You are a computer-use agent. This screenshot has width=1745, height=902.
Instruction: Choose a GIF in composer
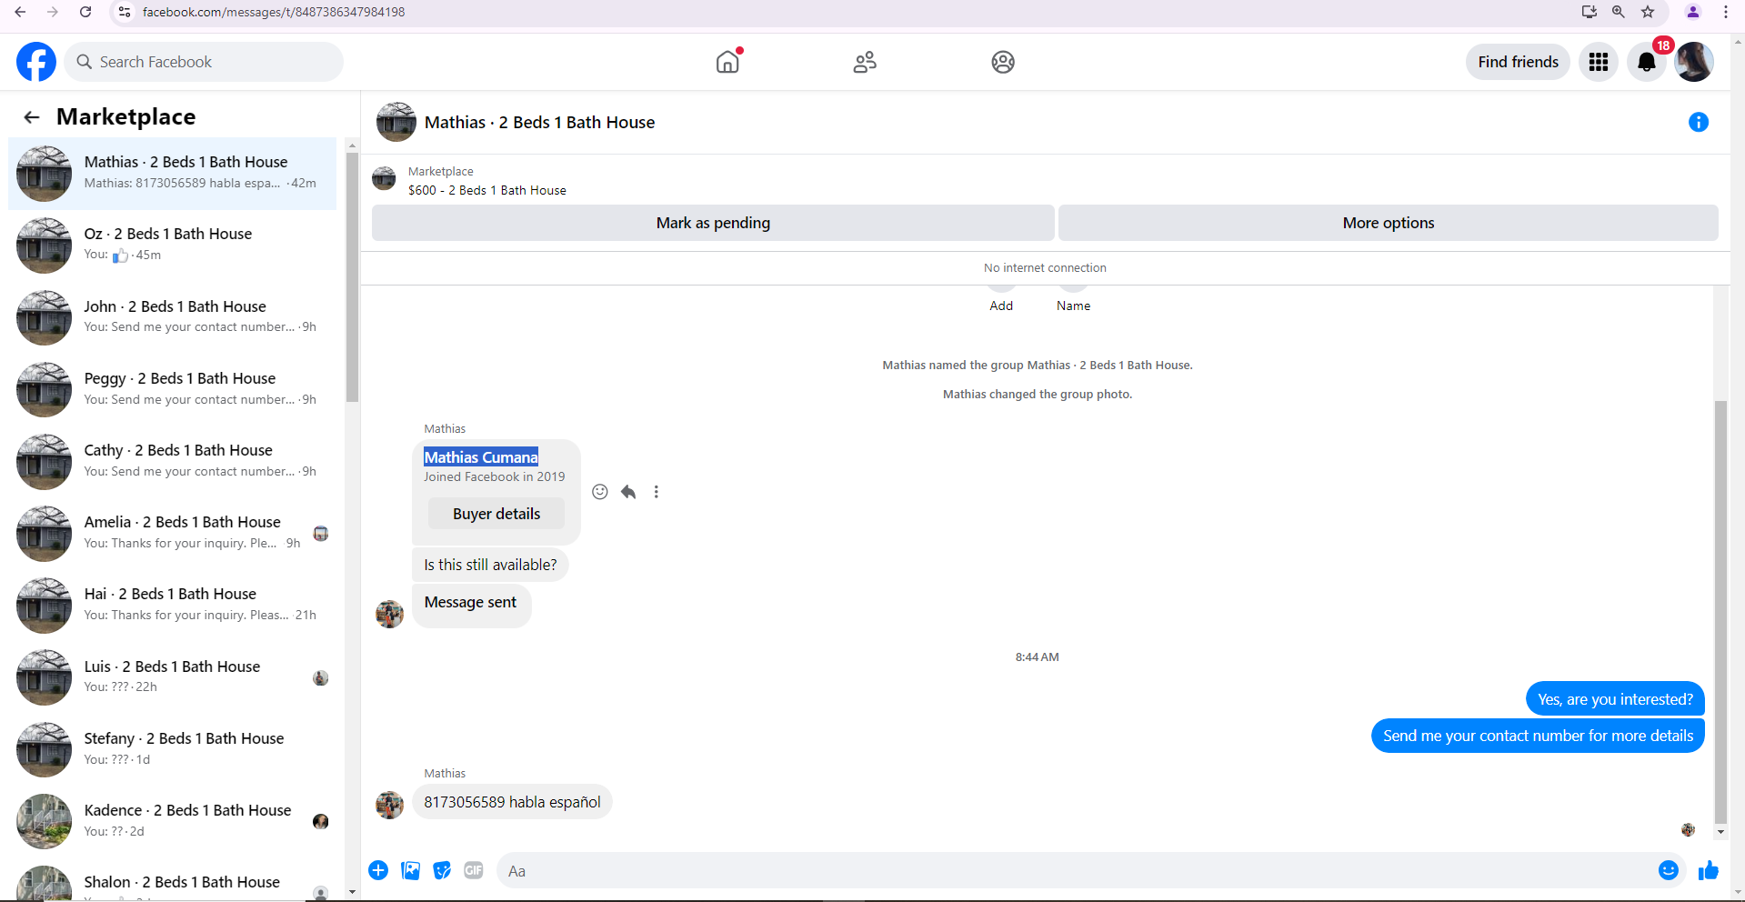click(x=474, y=871)
